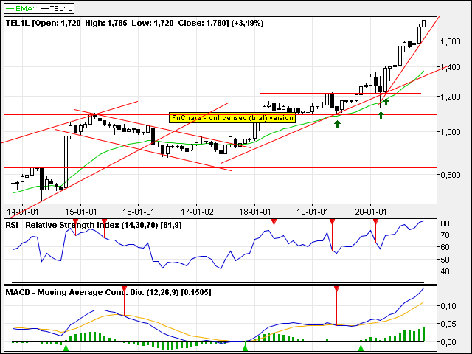Click the RSI Relative Strength Index title
Image resolution: width=472 pixels, height=354 pixels.
coord(94,225)
